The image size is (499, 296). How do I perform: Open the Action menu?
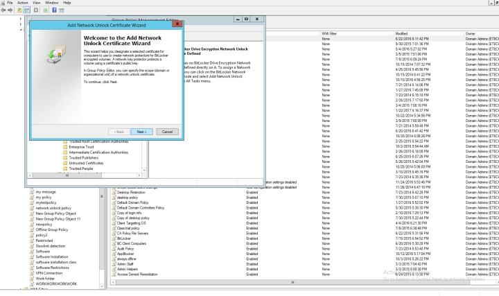[23, 3]
